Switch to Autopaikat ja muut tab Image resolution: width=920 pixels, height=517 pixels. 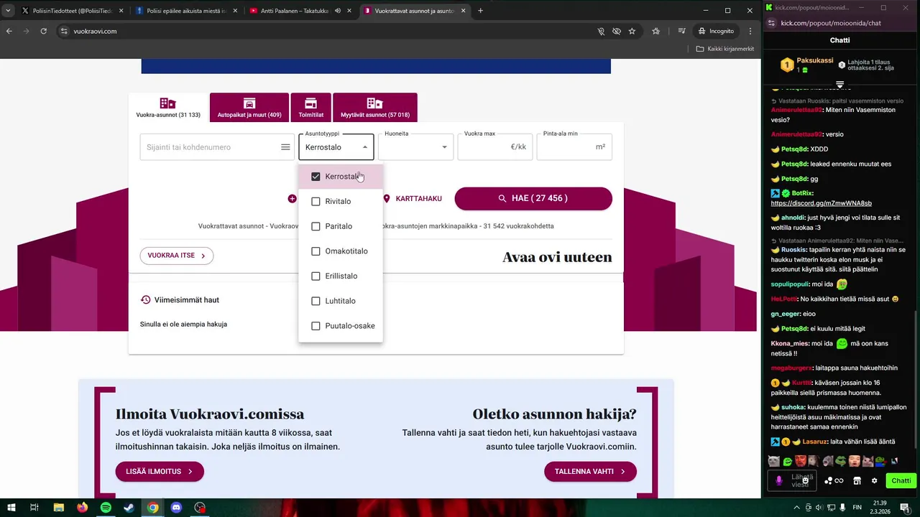[x=249, y=108]
